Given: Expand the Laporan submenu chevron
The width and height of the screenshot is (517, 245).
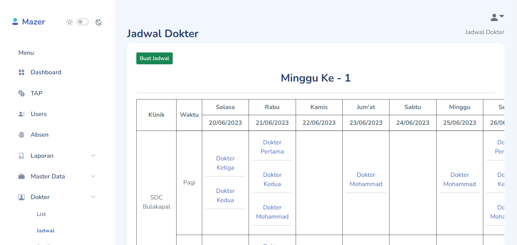Looking at the screenshot, I should click(x=93, y=156).
